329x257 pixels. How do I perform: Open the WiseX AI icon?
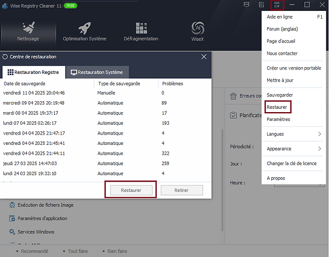point(197,28)
